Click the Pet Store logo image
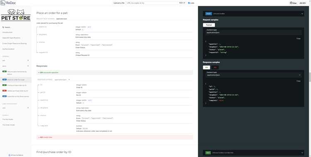 16,15
